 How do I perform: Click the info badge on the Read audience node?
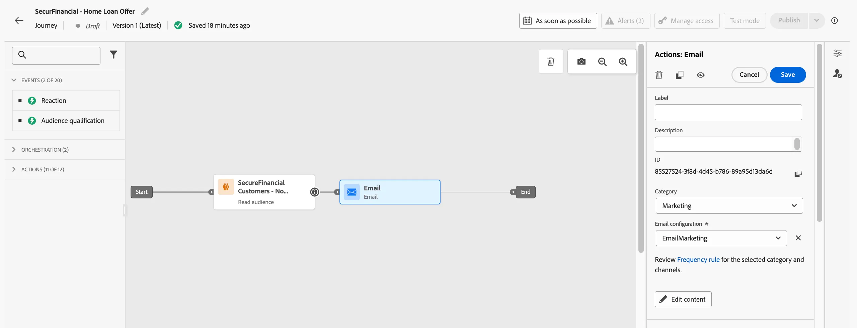point(314,192)
